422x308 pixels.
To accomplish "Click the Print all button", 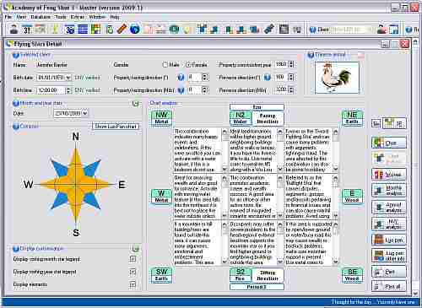I will point(389,287).
